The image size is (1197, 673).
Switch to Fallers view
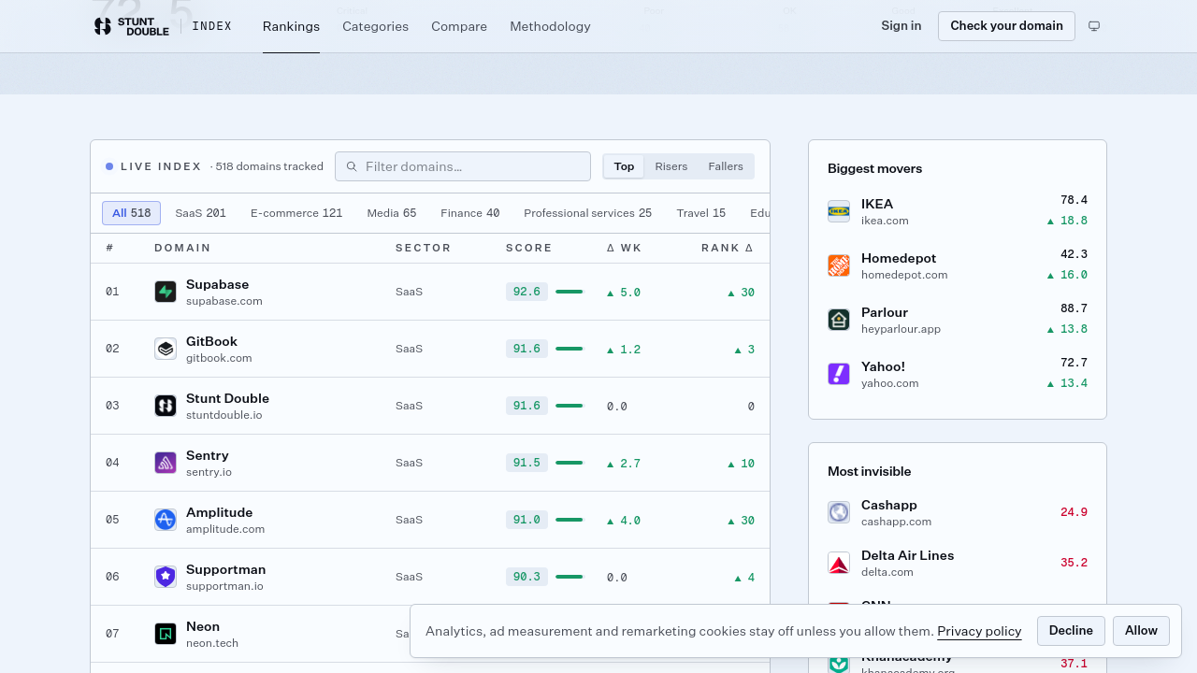point(726,166)
